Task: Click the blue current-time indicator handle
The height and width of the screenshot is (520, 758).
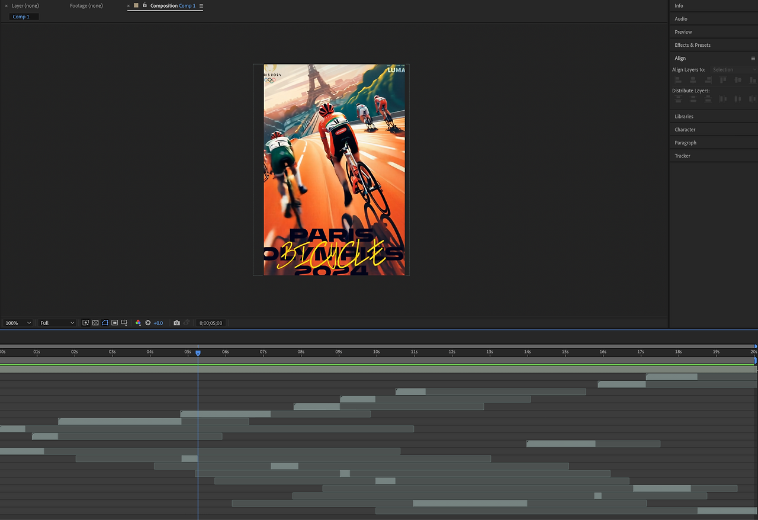Action: point(198,352)
